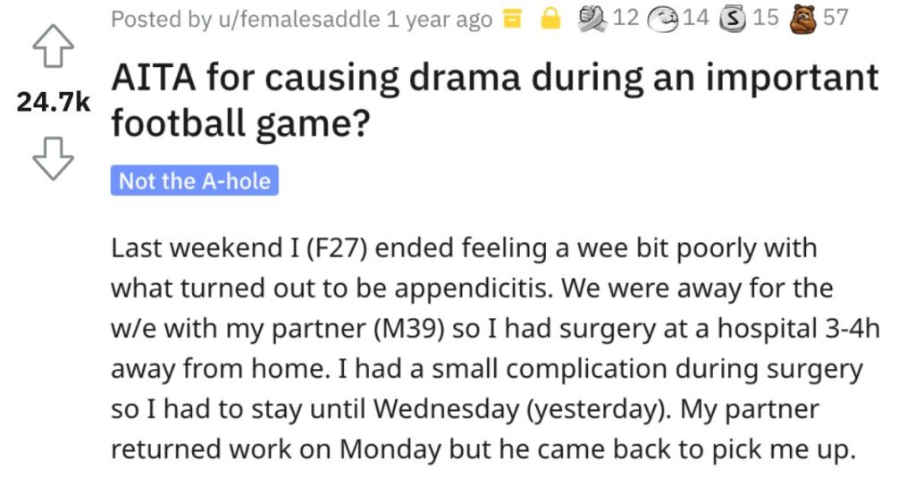The height and width of the screenshot is (478, 915).
Task: Click the '1 year ago' timestamp
Action: [440, 20]
